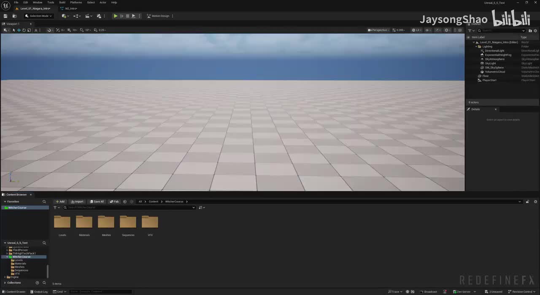The image size is (540, 295).
Task: Open Outliner settings gear icon
Action: click(536, 30)
